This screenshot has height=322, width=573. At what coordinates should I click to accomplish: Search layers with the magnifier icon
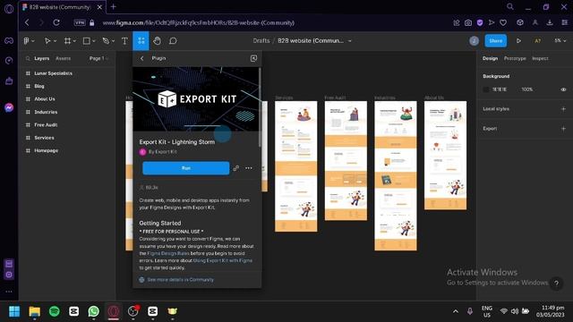click(x=28, y=58)
